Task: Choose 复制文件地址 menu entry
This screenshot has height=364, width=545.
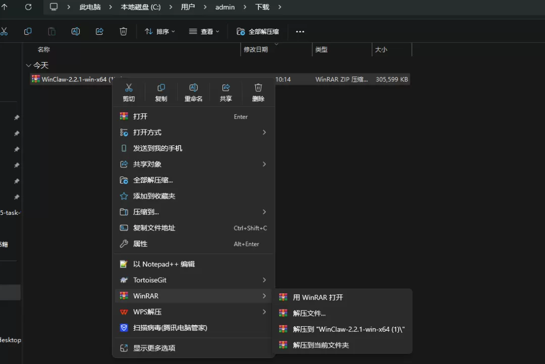Action: point(193,228)
